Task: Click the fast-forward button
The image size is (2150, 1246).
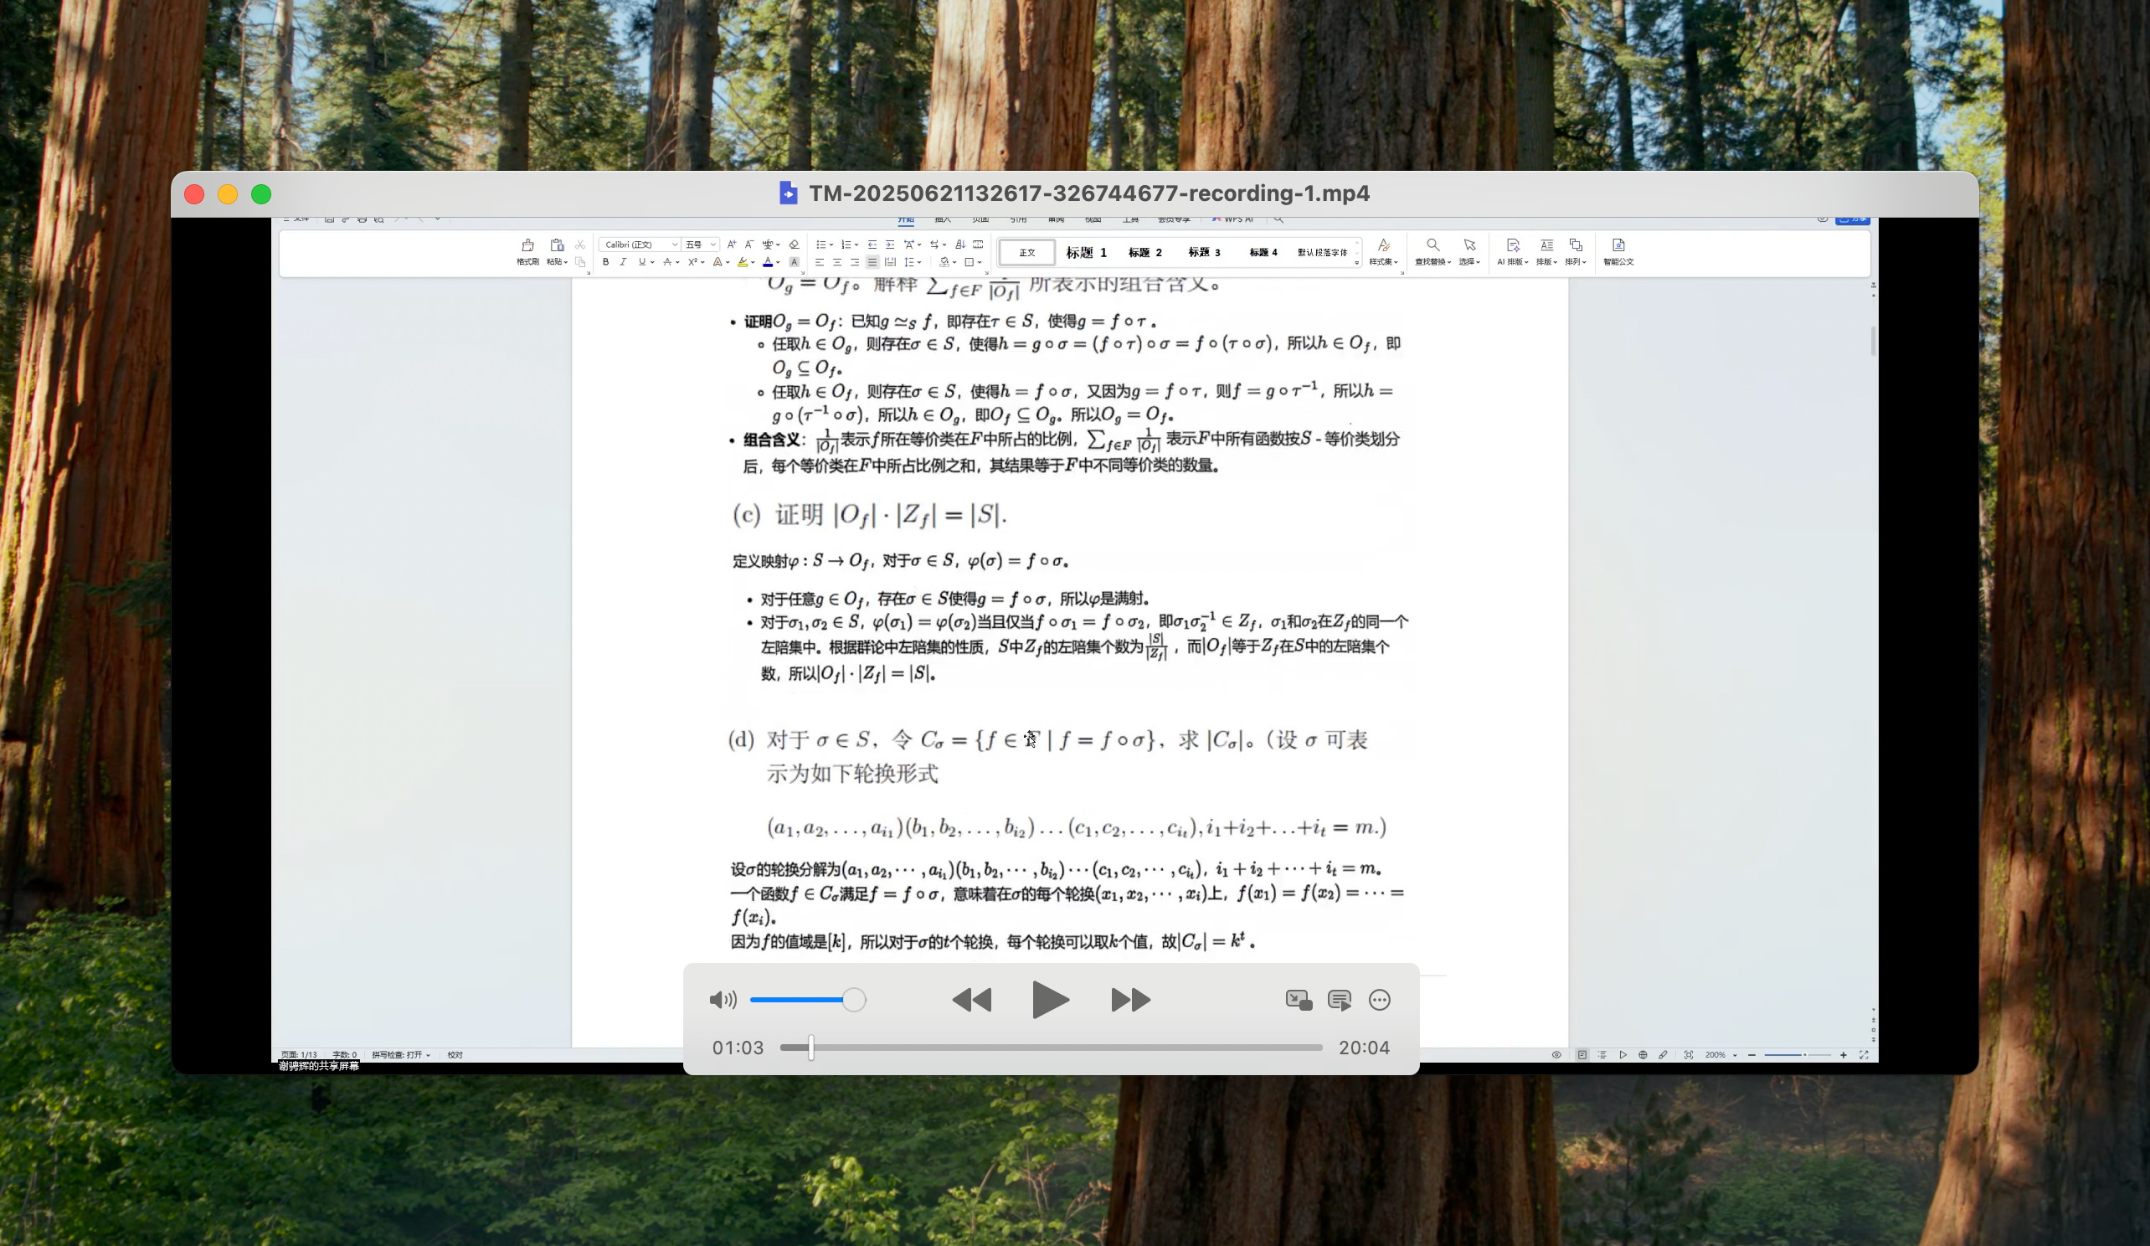Action: tap(1130, 999)
